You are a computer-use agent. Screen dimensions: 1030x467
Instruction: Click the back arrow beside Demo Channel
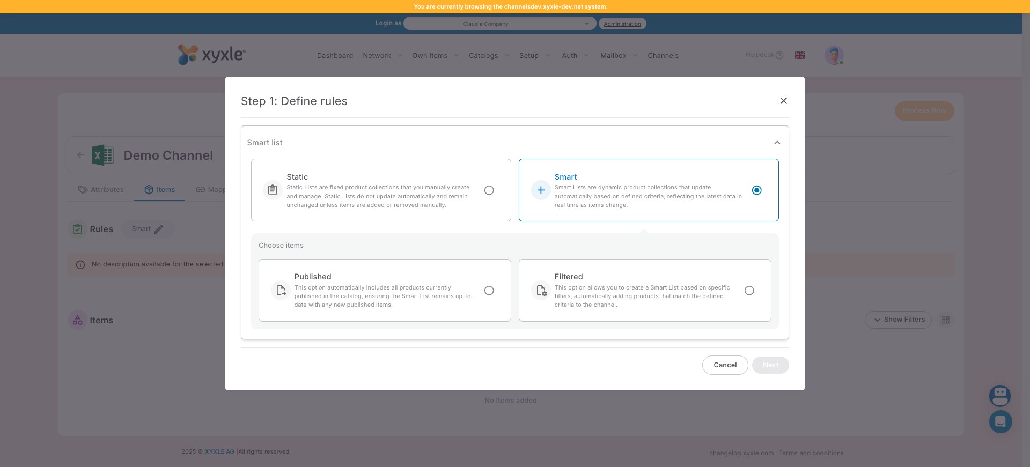point(80,155)
